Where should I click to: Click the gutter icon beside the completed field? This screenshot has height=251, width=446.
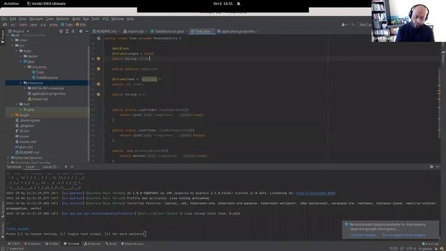(x=98, y=69)
